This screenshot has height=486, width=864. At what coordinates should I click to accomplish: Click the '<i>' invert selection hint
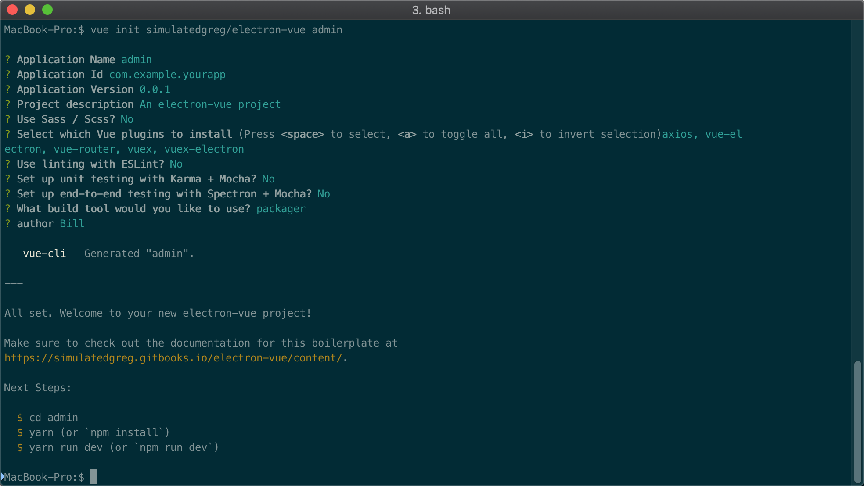(524, 134)
